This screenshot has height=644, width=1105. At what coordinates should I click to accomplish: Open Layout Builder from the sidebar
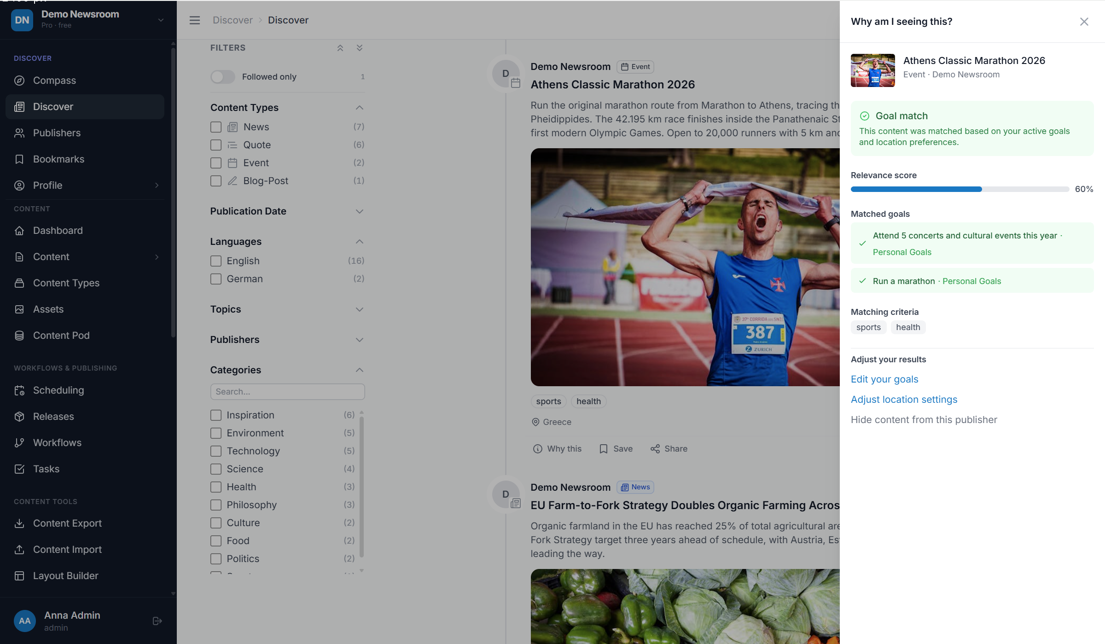click(x=85, y=576)
